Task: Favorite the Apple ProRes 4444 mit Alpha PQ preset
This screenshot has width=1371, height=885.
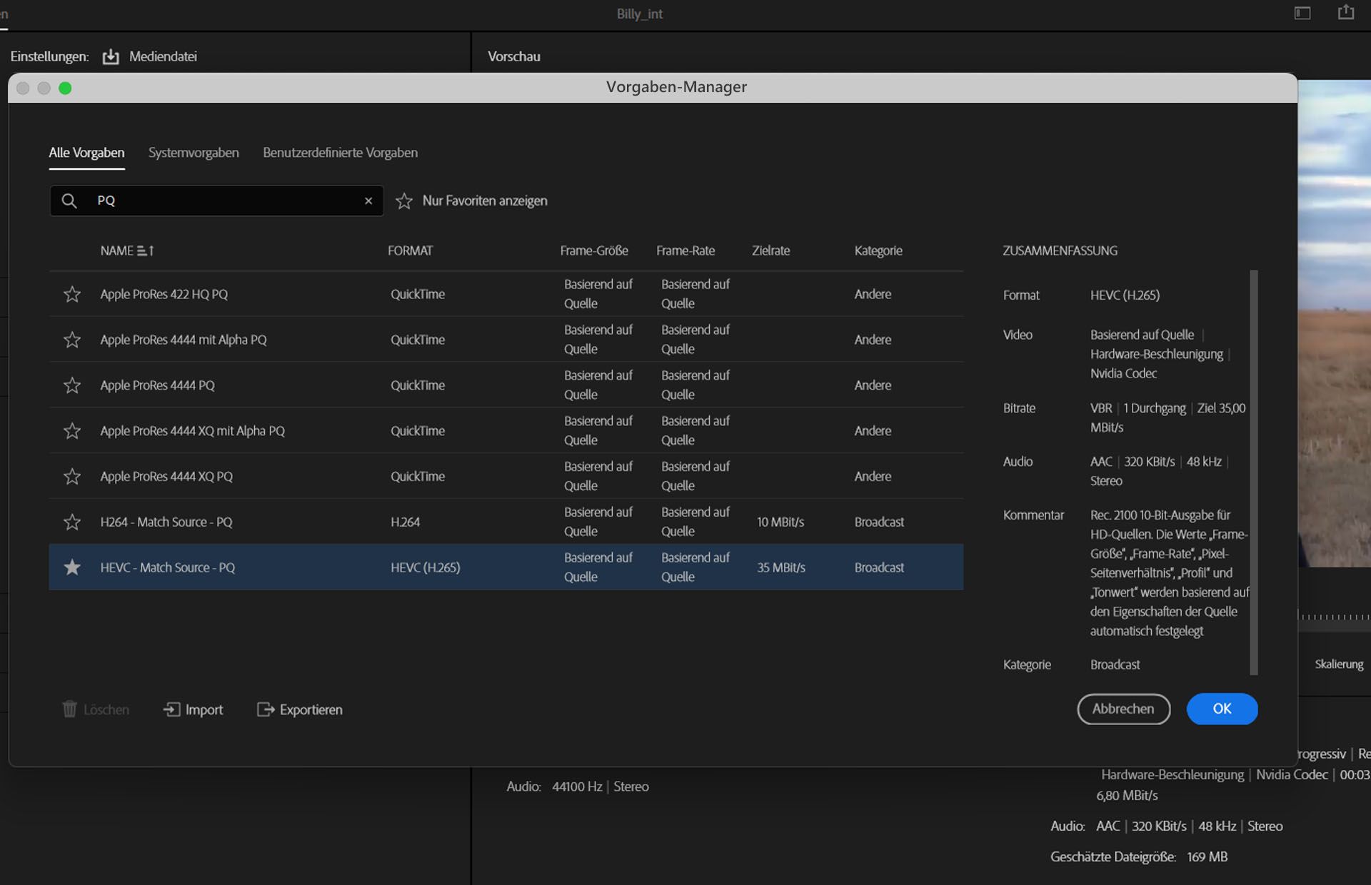Action: point(72,340)
